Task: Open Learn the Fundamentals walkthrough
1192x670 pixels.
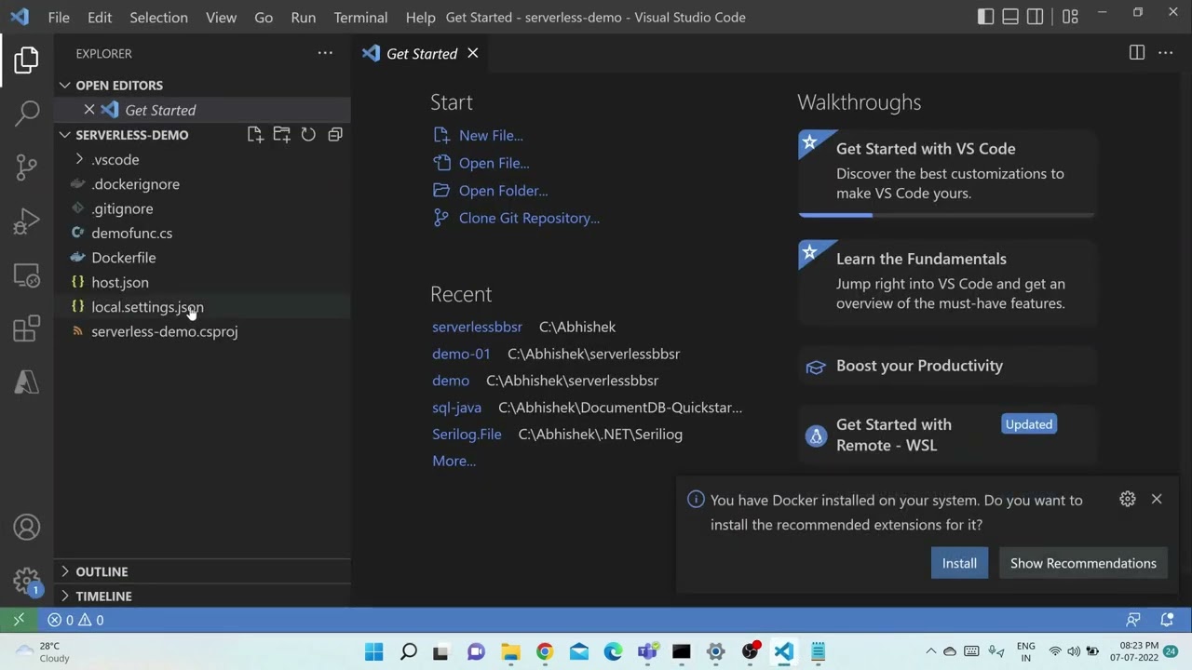Action: [947, 281]
